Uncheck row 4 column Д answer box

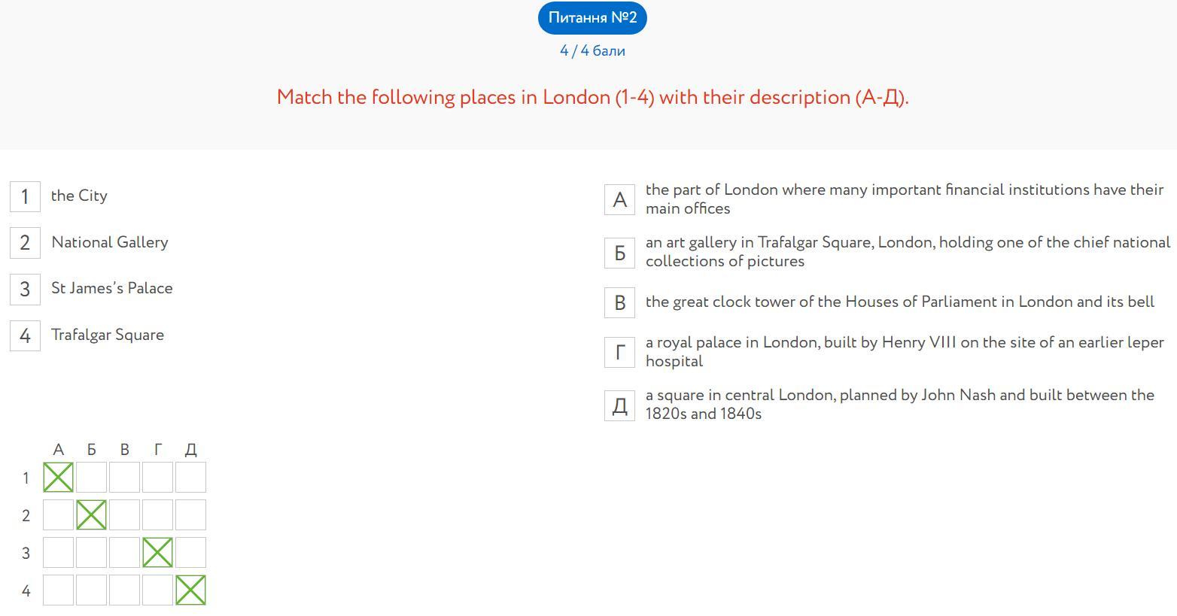click(x=190, y=590)
